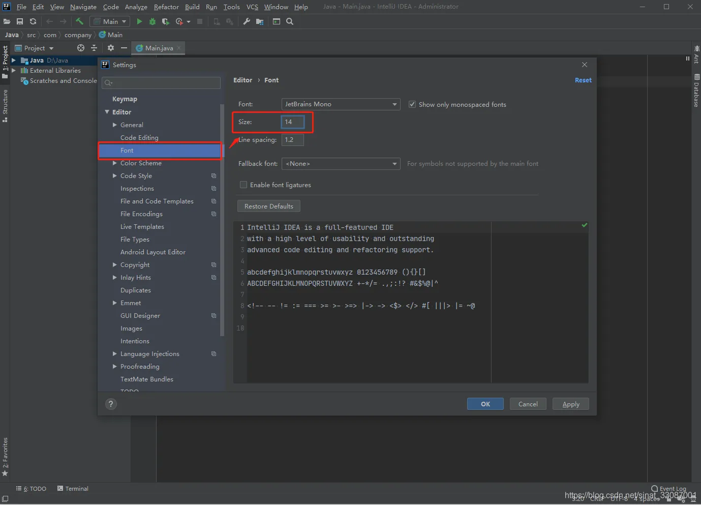
Task: Open the Event Log panel
Action: [x=668, y=489]
